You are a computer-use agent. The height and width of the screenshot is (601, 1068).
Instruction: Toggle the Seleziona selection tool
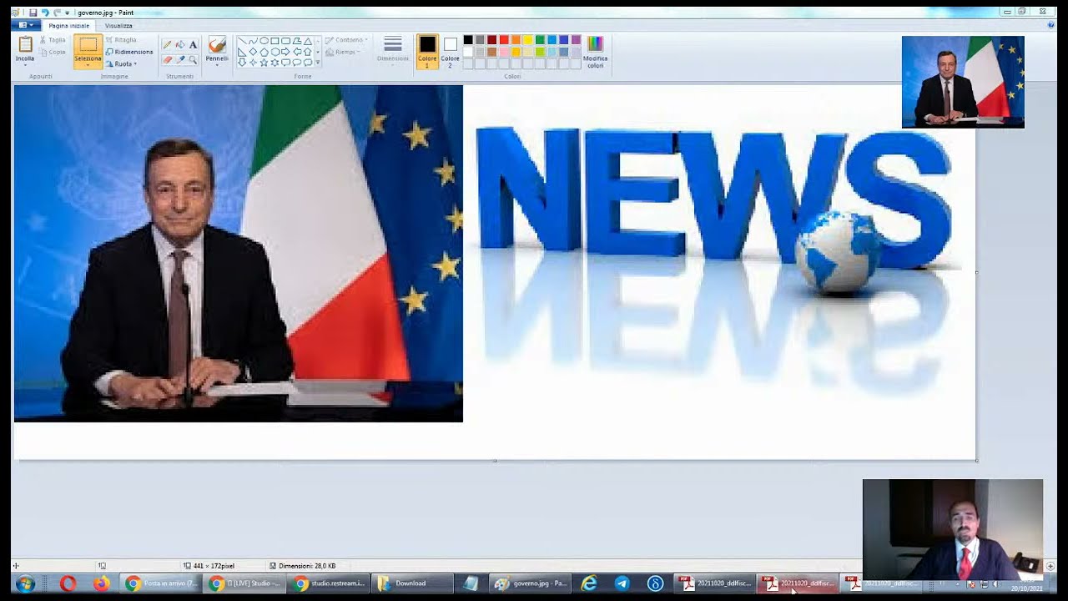click(x=88, y=51)
